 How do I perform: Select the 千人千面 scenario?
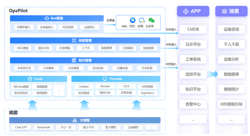(231, 44)
